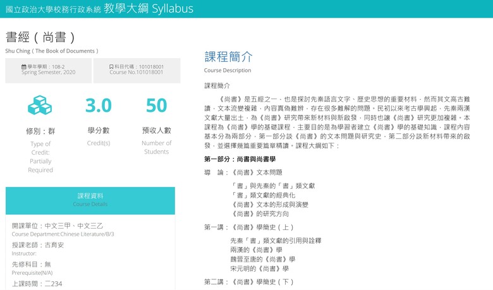
Task: Click the Prerequisite(N/A) text
Action: tap(32, 273)
